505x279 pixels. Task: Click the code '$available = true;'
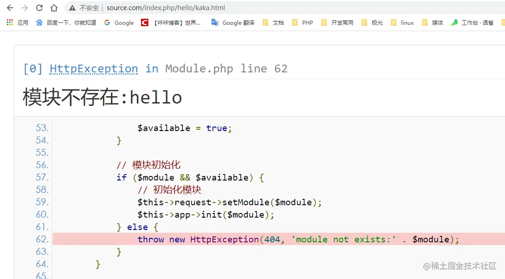[x=185, y=128]
